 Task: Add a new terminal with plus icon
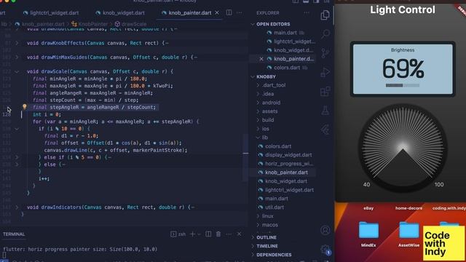(x=192, y=234)
